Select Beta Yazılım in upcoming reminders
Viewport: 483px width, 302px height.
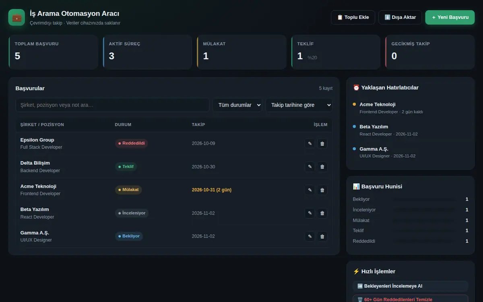[411, 130]
